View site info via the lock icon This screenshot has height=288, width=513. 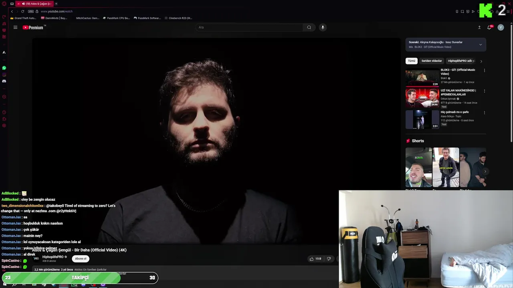click(x=37, y=12)
